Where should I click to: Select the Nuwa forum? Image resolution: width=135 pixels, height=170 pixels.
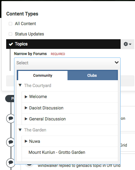pos(35,141)
